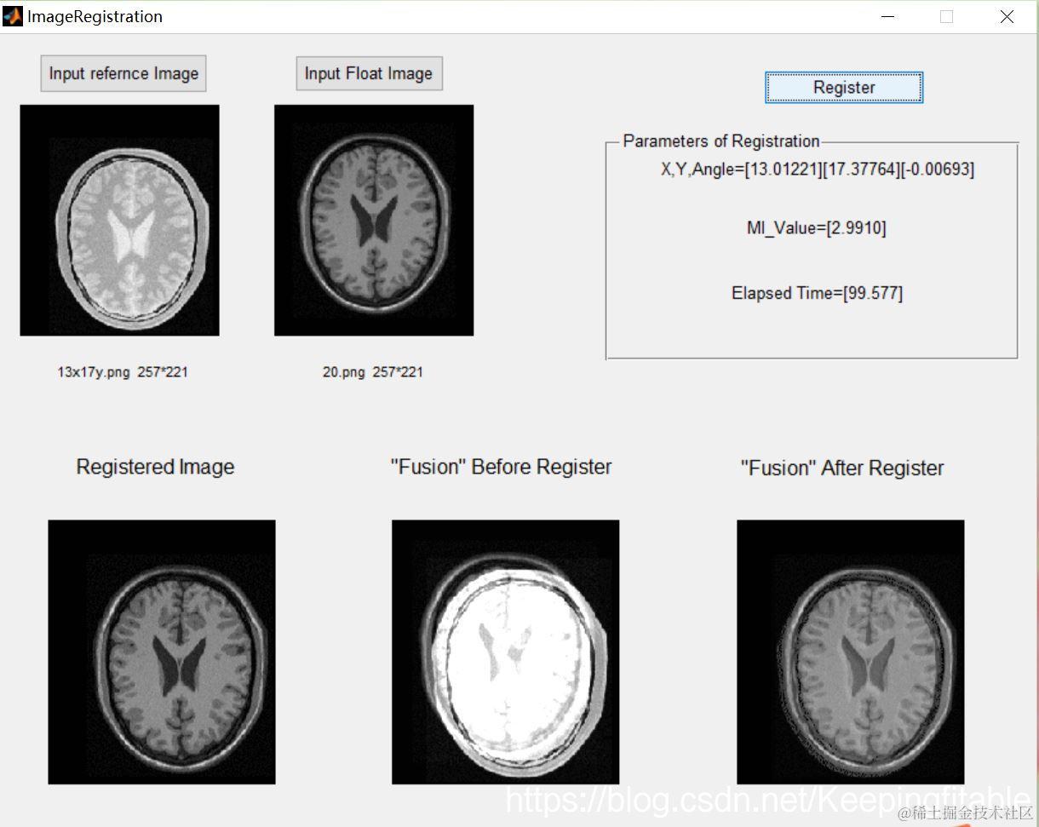Click the "Fusion" Before Register heading

(501, 467)
